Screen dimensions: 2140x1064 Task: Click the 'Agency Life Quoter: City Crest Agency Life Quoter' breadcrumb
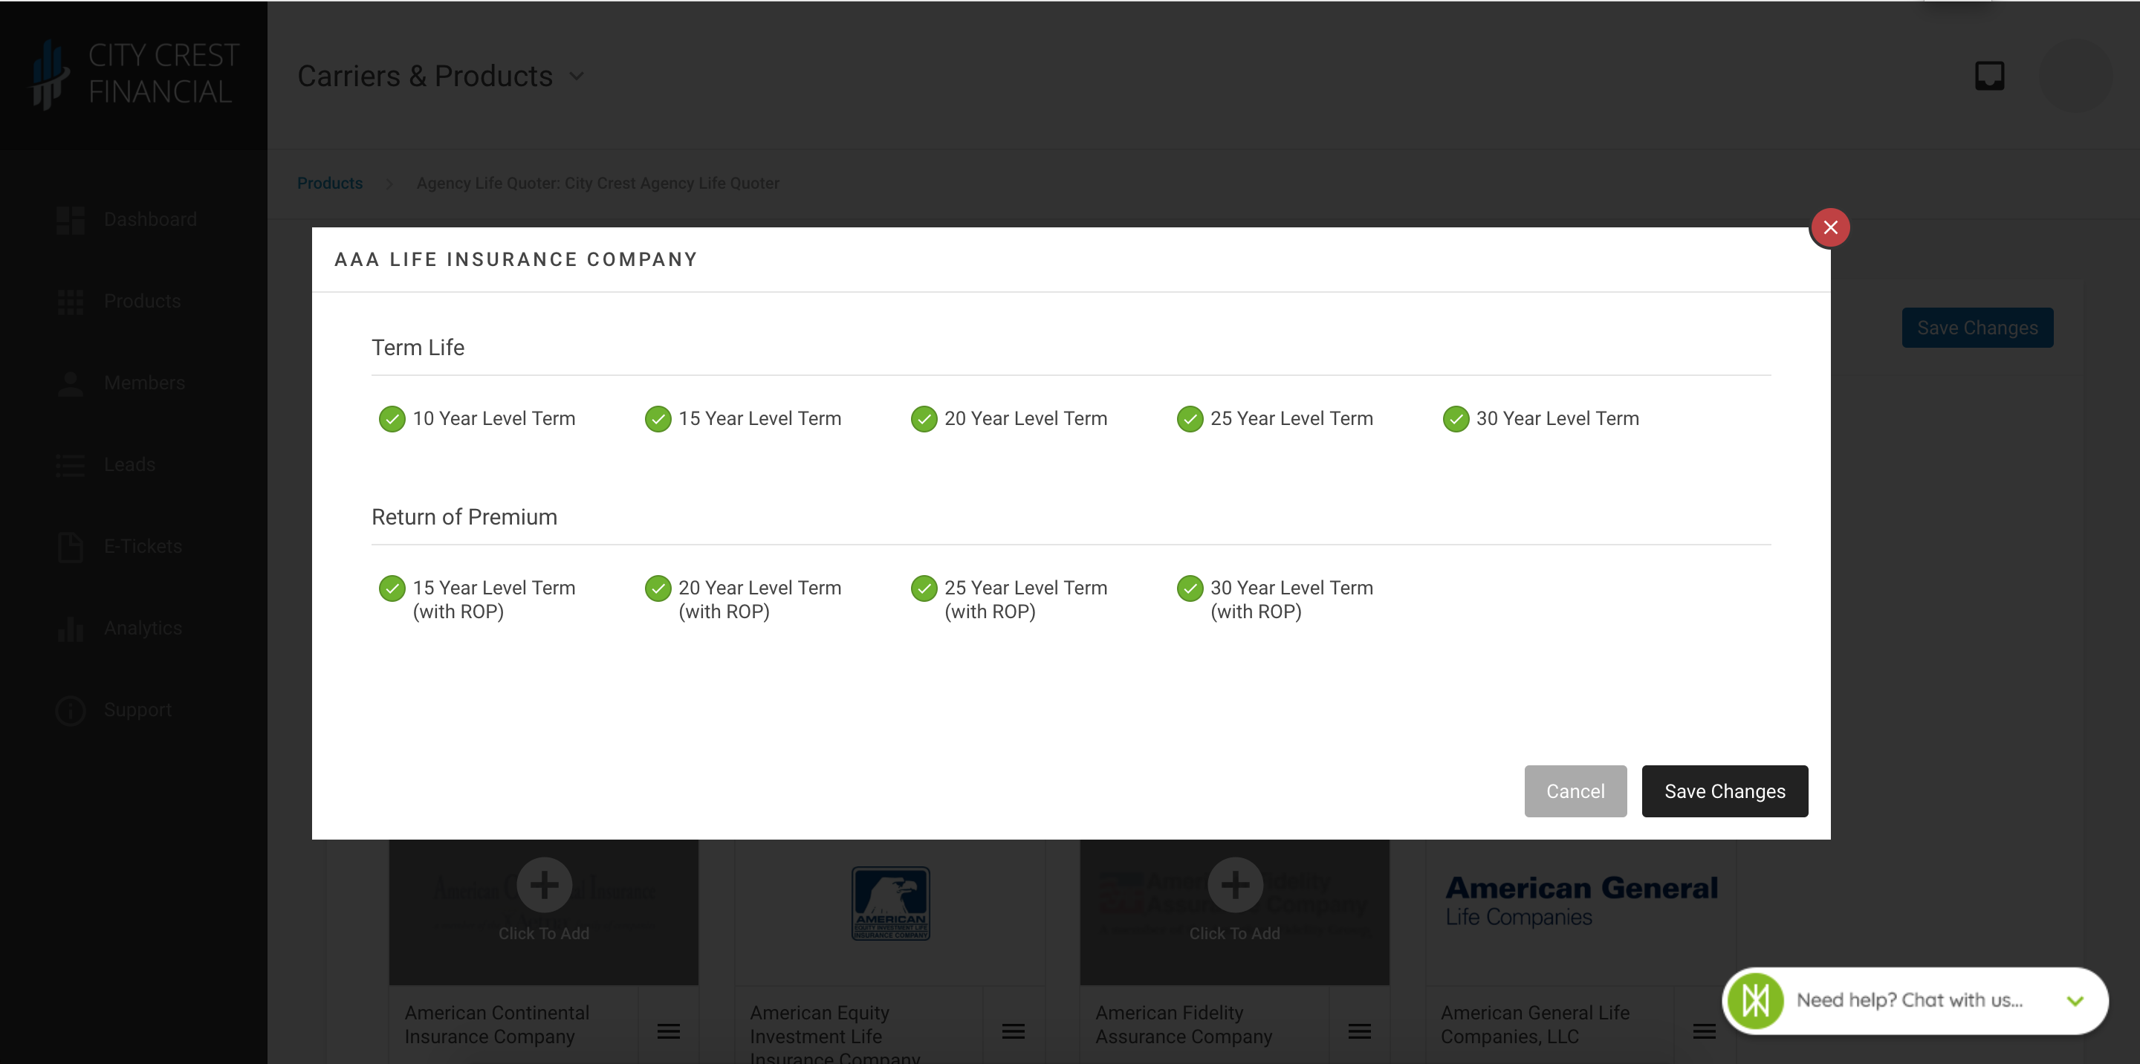tap(597, 183)
